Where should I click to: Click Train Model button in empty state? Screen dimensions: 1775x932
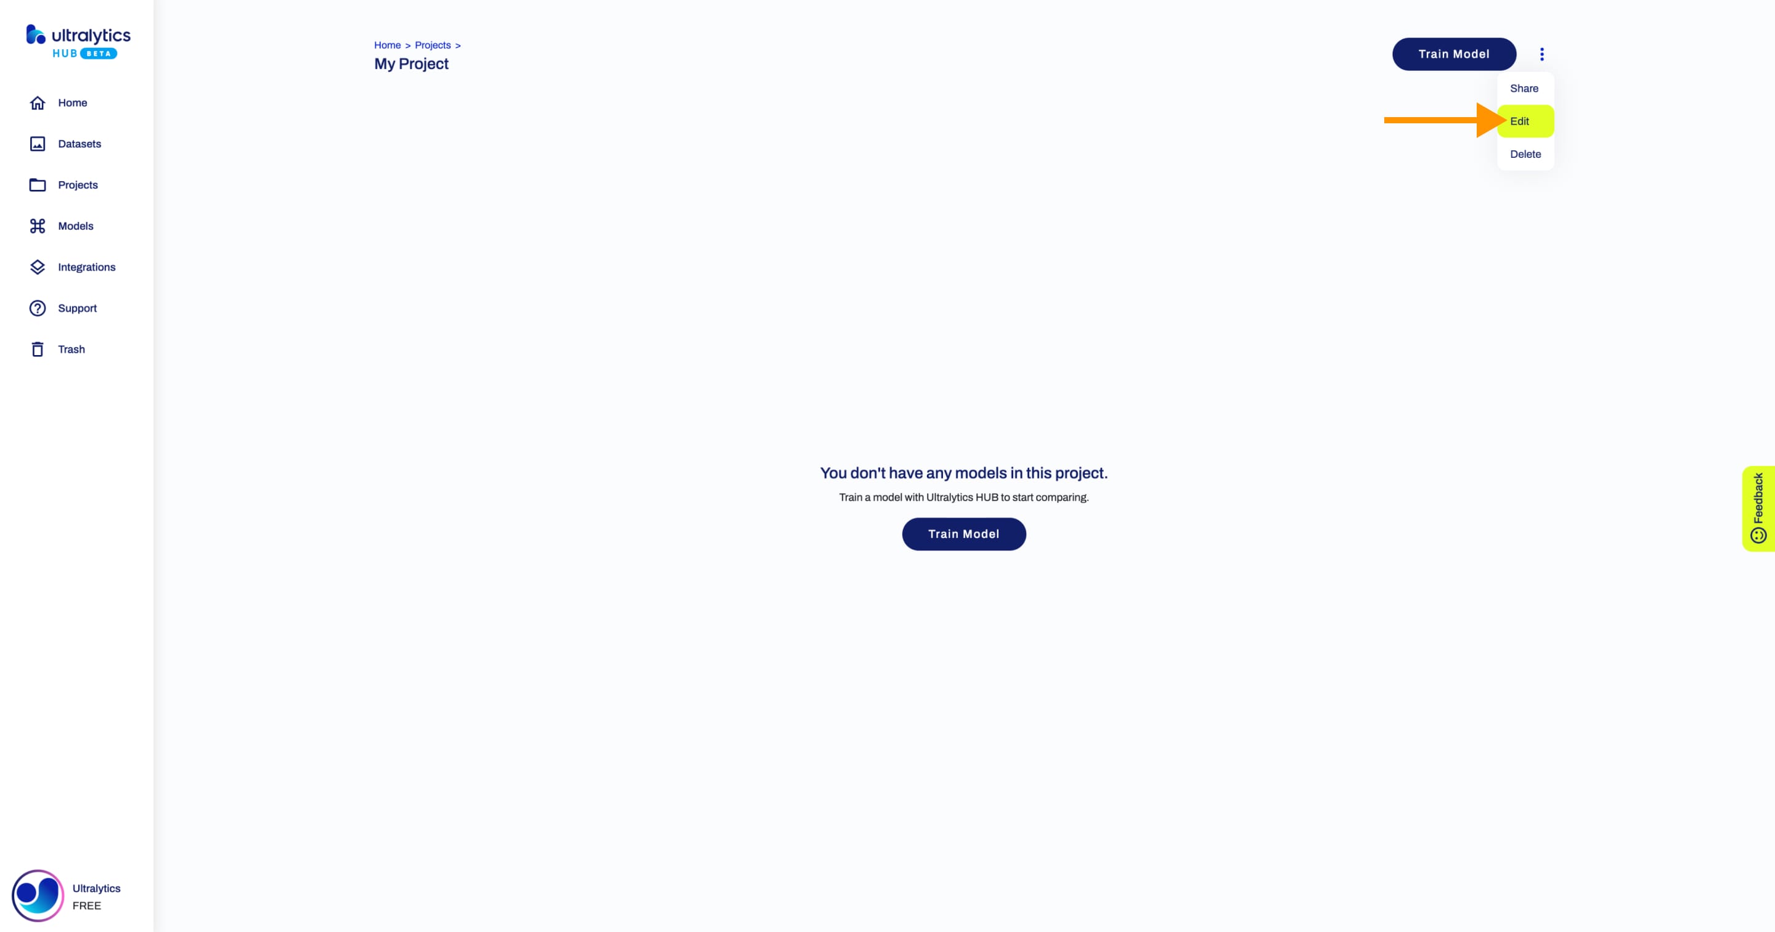[x=964, y=533]
